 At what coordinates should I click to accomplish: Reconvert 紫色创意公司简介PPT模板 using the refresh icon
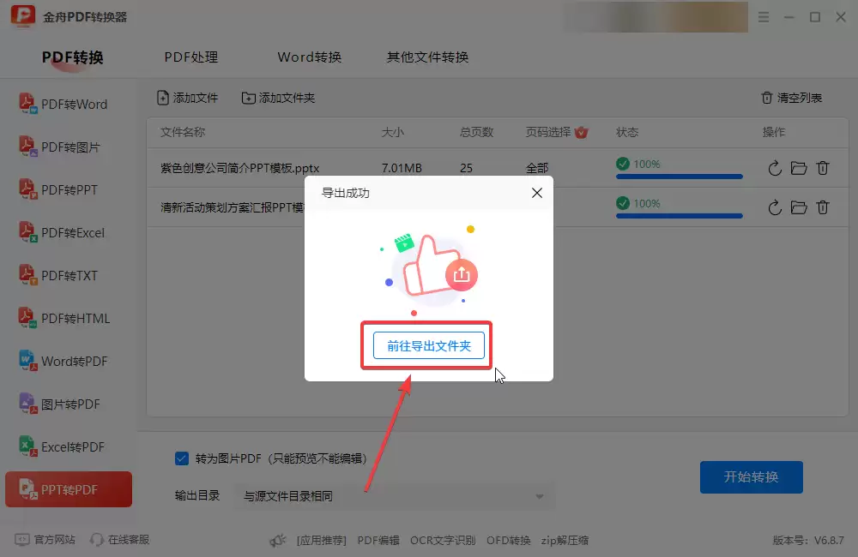pos(775,168)
